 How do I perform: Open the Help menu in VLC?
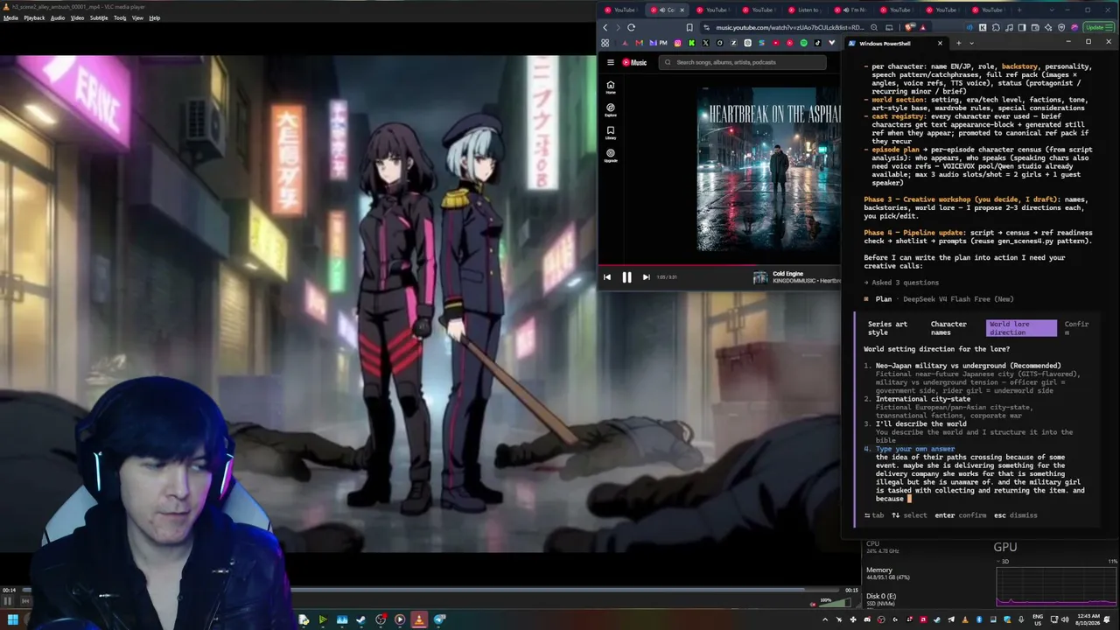(155, 17)
